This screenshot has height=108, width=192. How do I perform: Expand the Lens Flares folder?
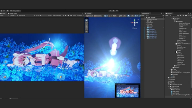[170, 71]
